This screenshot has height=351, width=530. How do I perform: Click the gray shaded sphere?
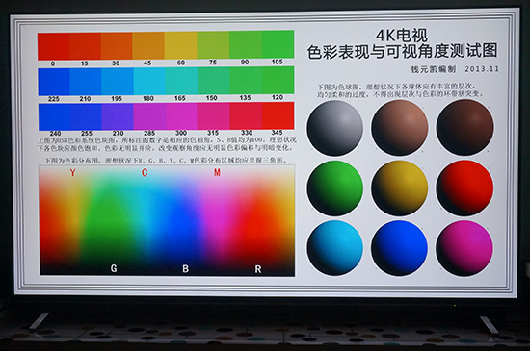(335, 128)
